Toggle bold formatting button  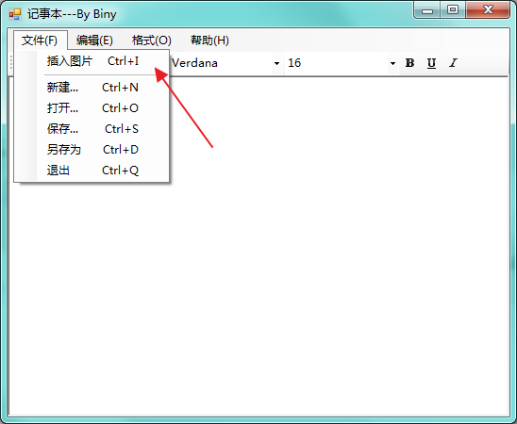click(409, 63)
